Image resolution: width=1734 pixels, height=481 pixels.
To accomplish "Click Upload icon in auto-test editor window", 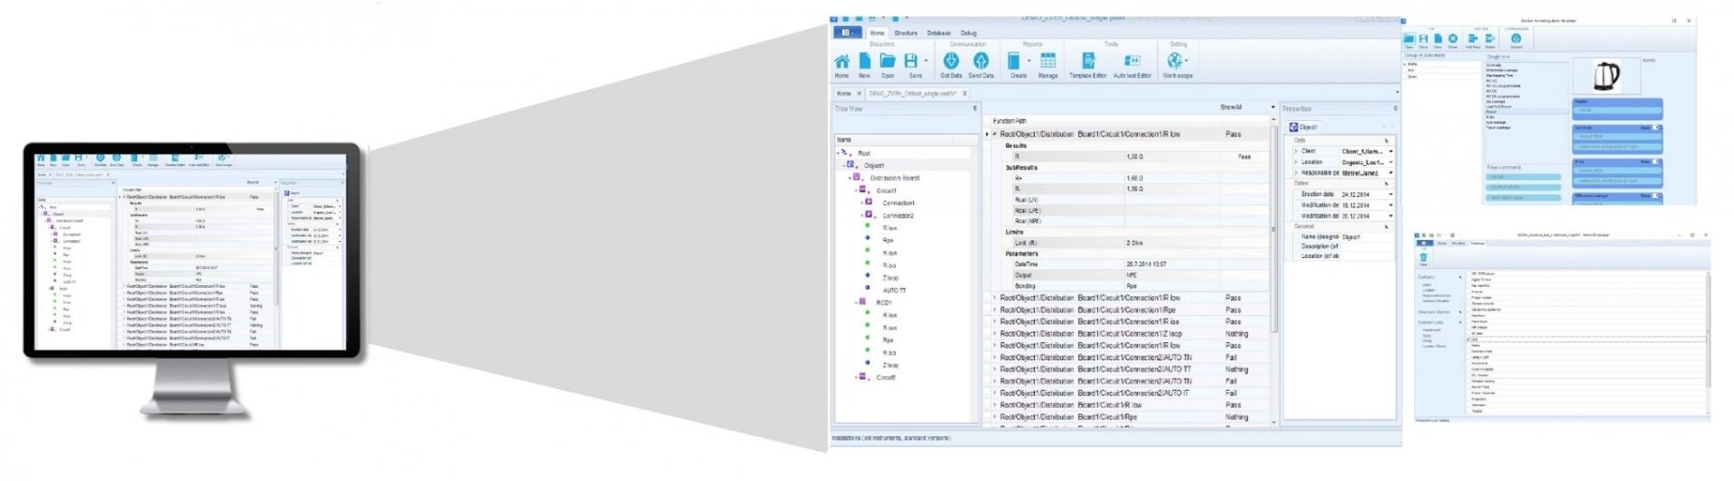I will (x=1516, y=39).
